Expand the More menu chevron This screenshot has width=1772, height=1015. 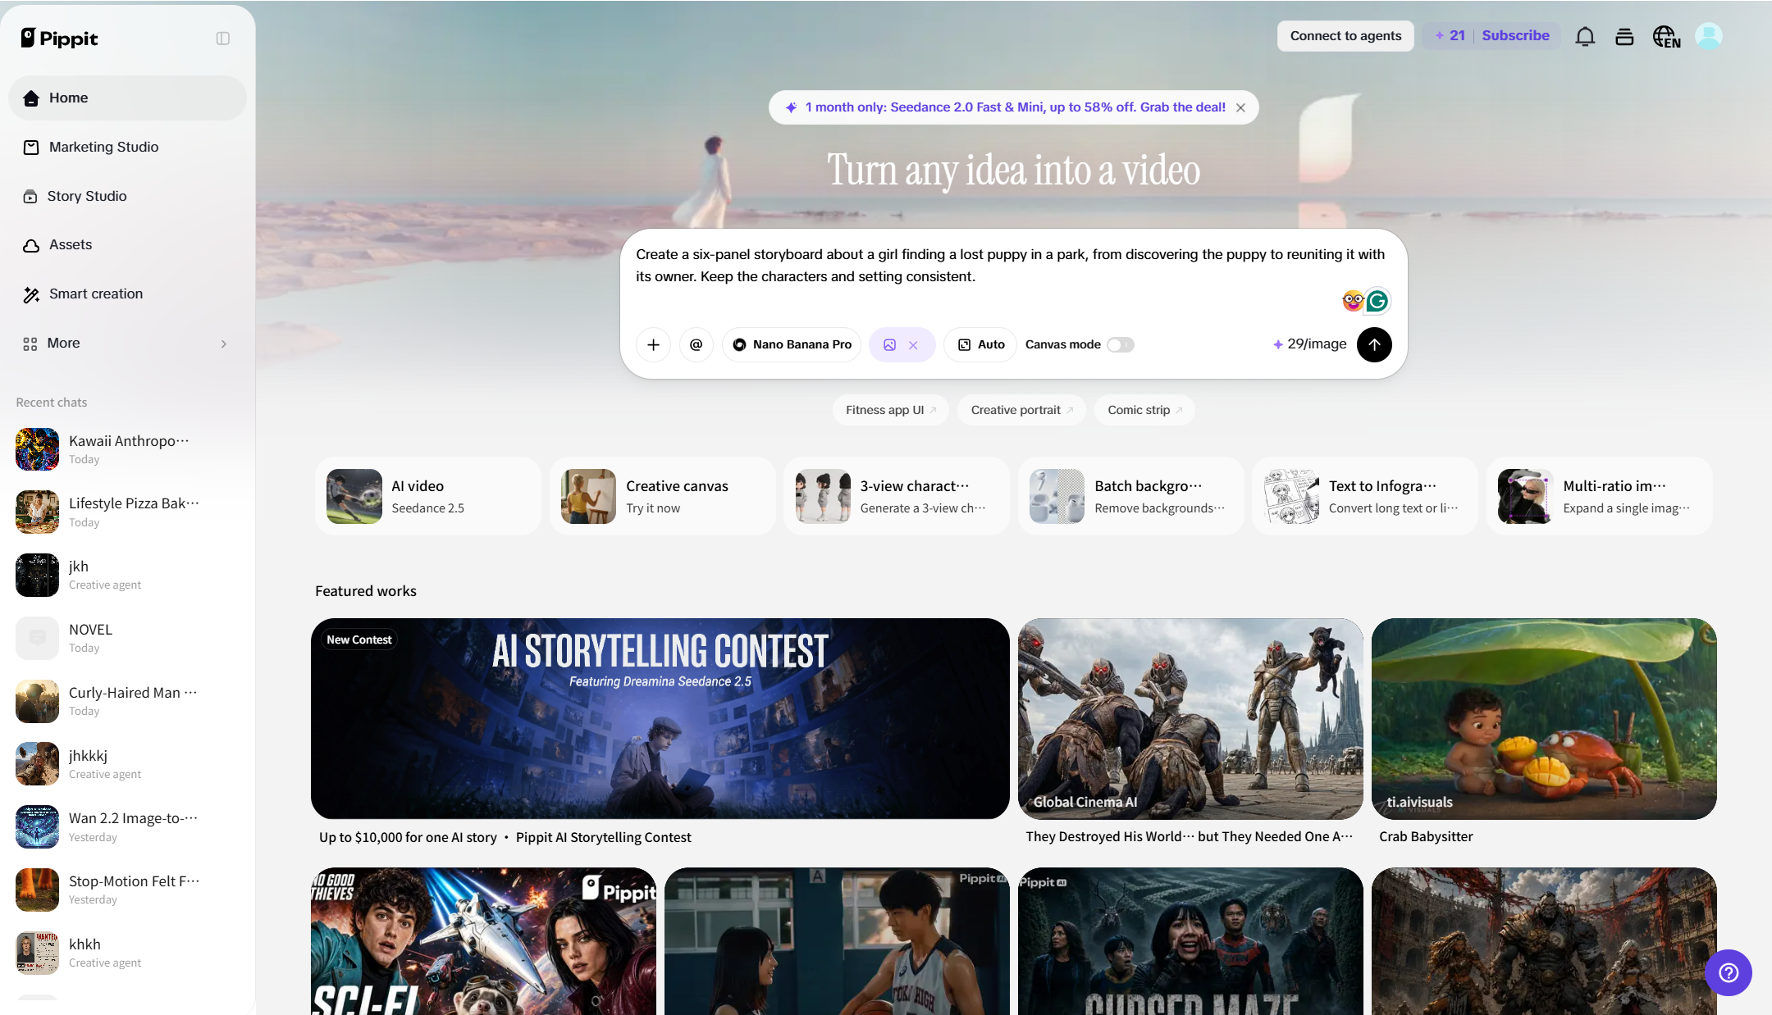[x=224, y=344]
